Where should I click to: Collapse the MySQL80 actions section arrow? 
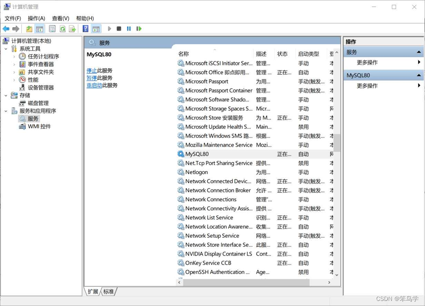pos(419,75)
